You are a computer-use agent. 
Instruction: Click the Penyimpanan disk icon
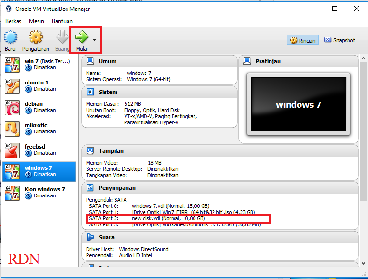coord(90,188)
